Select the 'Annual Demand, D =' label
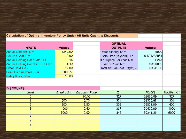 30,52
